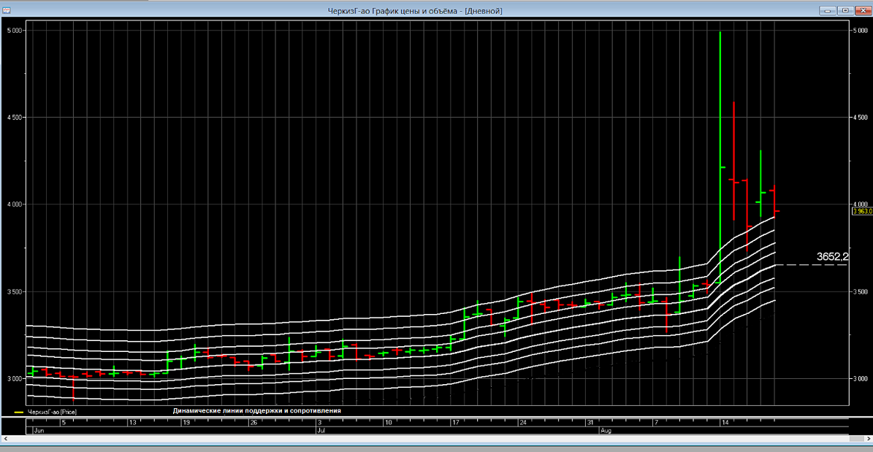Click the horizontal scrollbar right arrow
Viewport: 873px width, 452px height.
(867, 440)
